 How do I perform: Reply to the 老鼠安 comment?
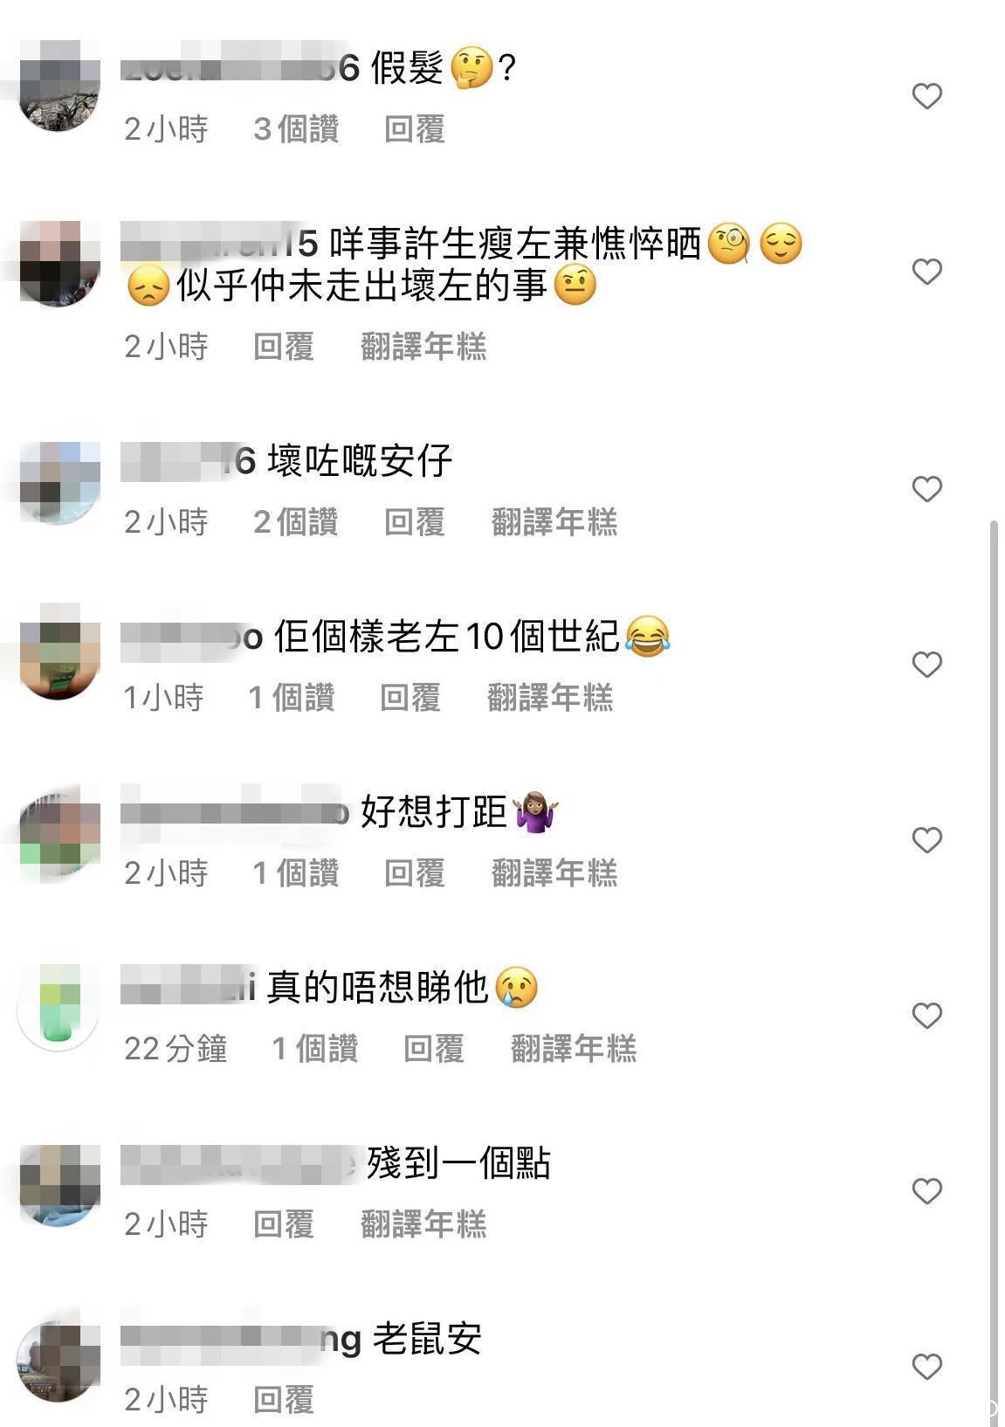point(284,1400)
